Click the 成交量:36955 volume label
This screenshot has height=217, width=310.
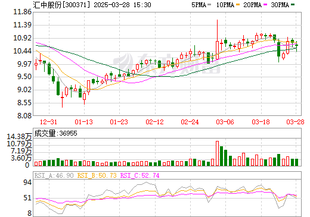click(x=55, y=133)
